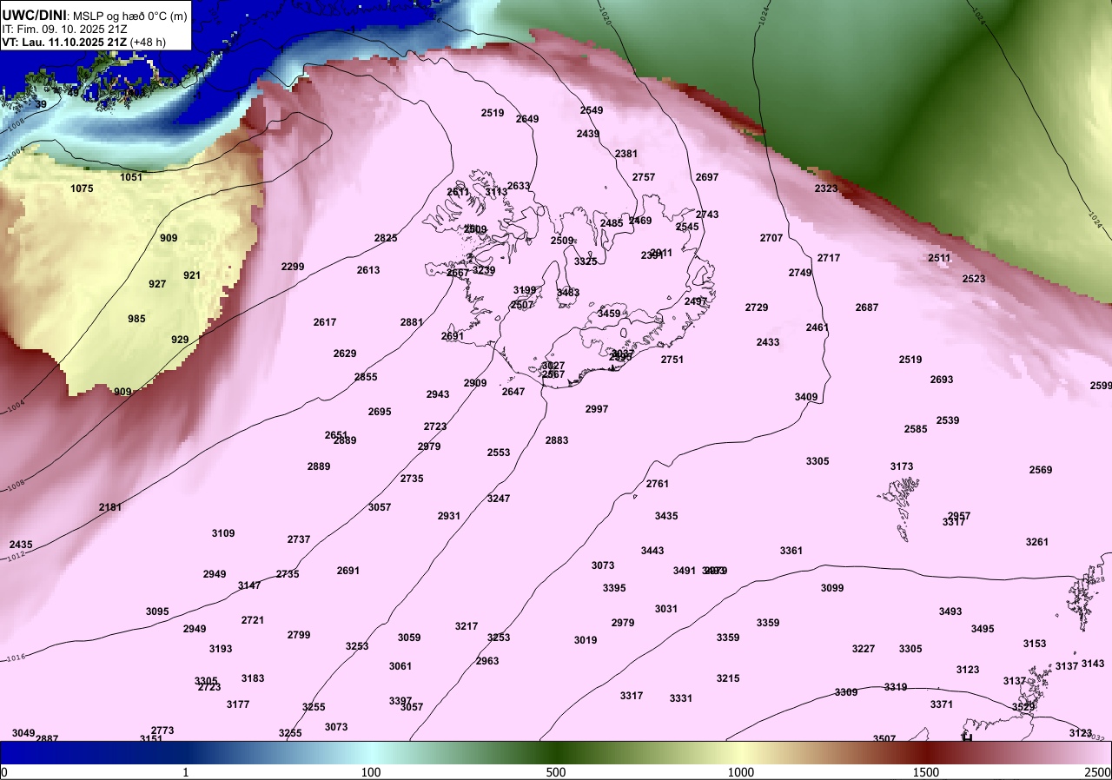This screenshot has height=780, width=1112.
Task: Click the color scale label 2500
Action: (x=1097, y=772)
